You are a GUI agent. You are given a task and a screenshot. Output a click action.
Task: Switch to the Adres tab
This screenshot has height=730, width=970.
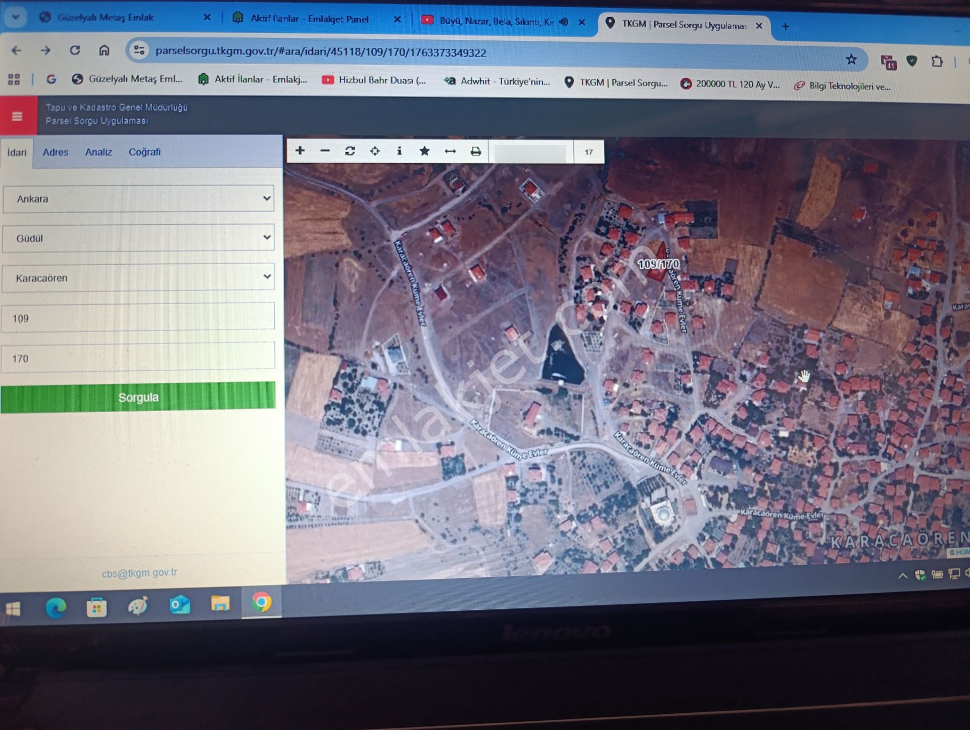pos(56,152)
